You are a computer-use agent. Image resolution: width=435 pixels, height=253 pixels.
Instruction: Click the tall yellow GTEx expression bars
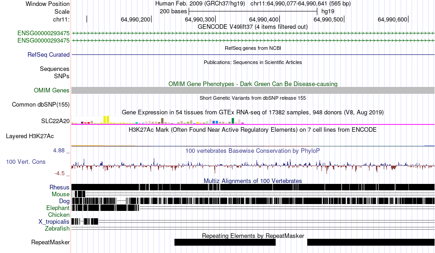(106, 120)
